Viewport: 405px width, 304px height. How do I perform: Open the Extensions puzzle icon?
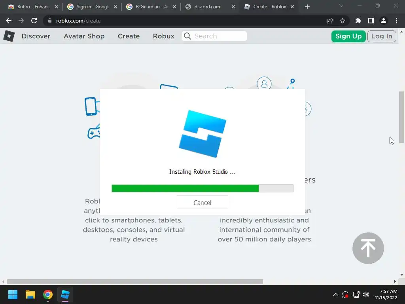[358, 21]
